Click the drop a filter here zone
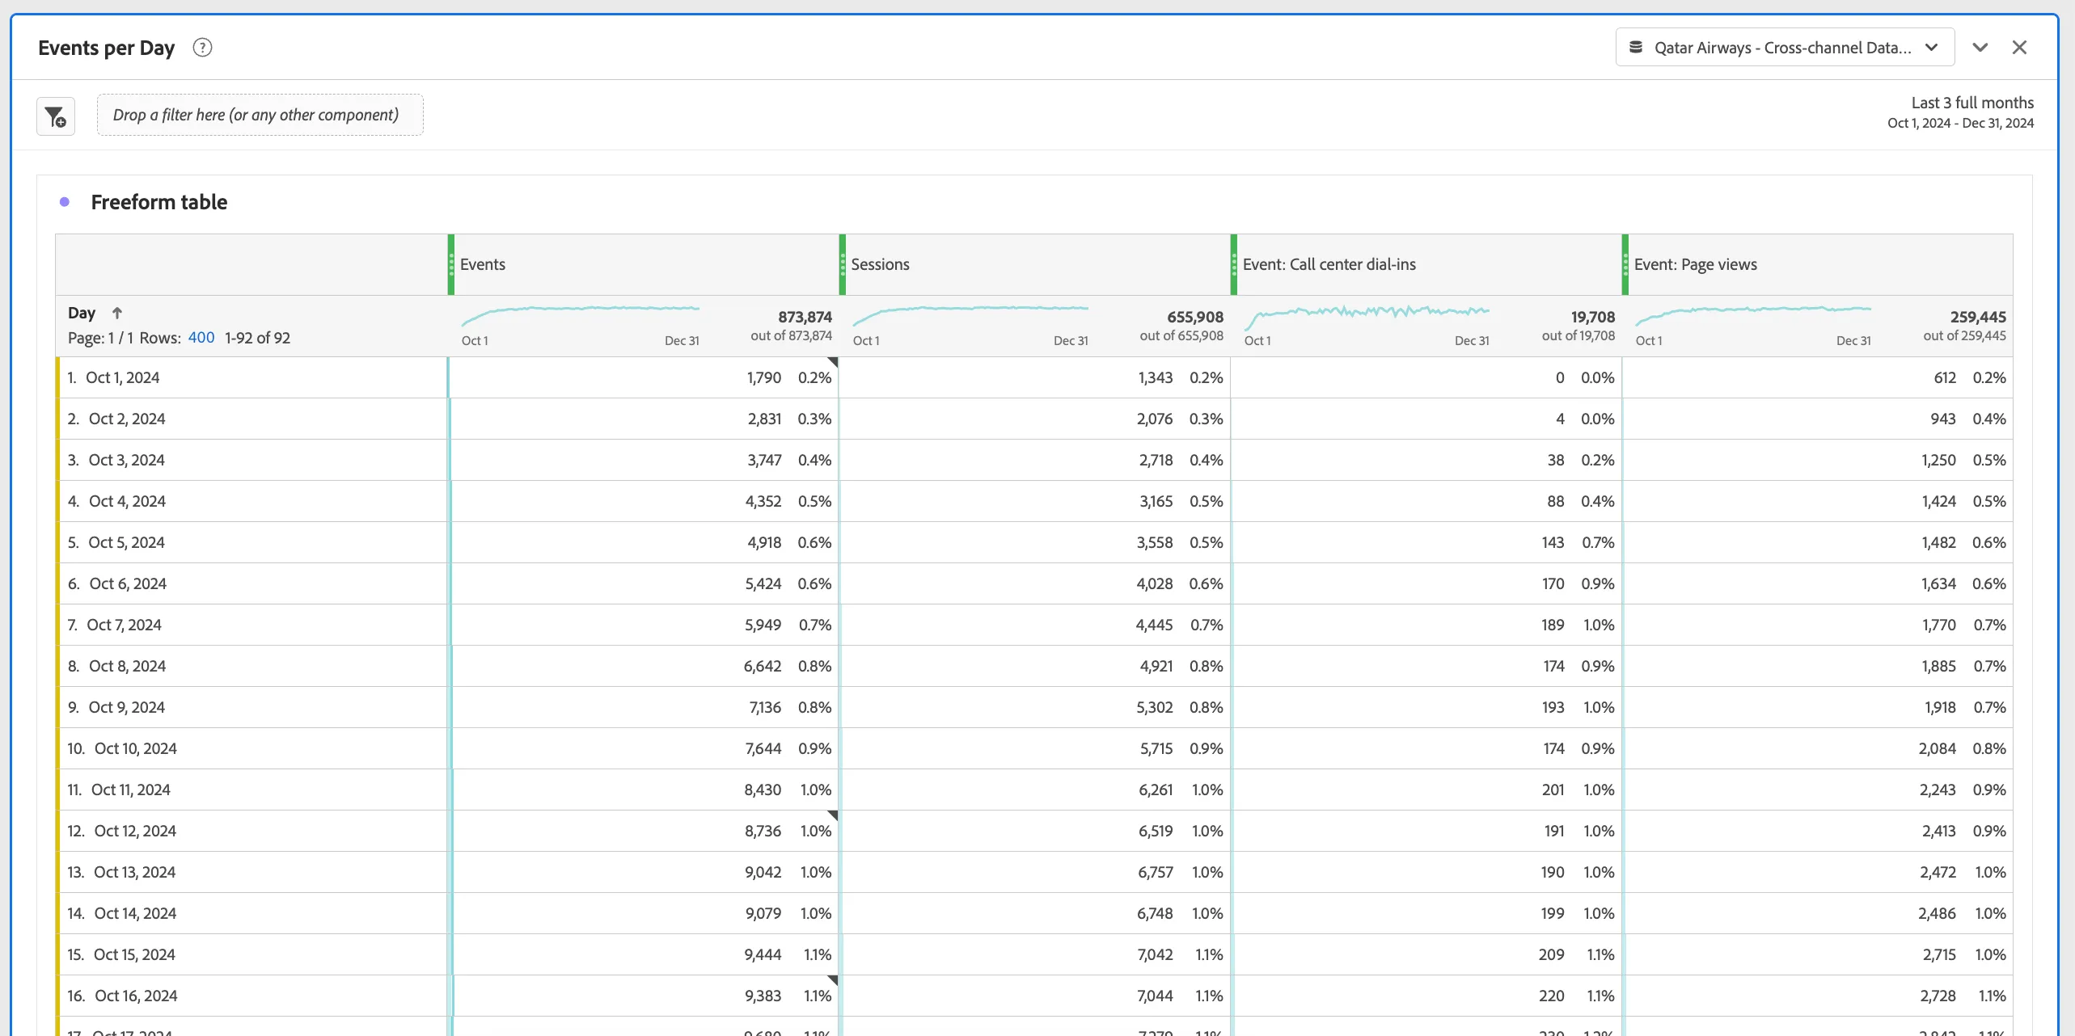This screenshot has width=2075, height=1036. click(260, 115)
